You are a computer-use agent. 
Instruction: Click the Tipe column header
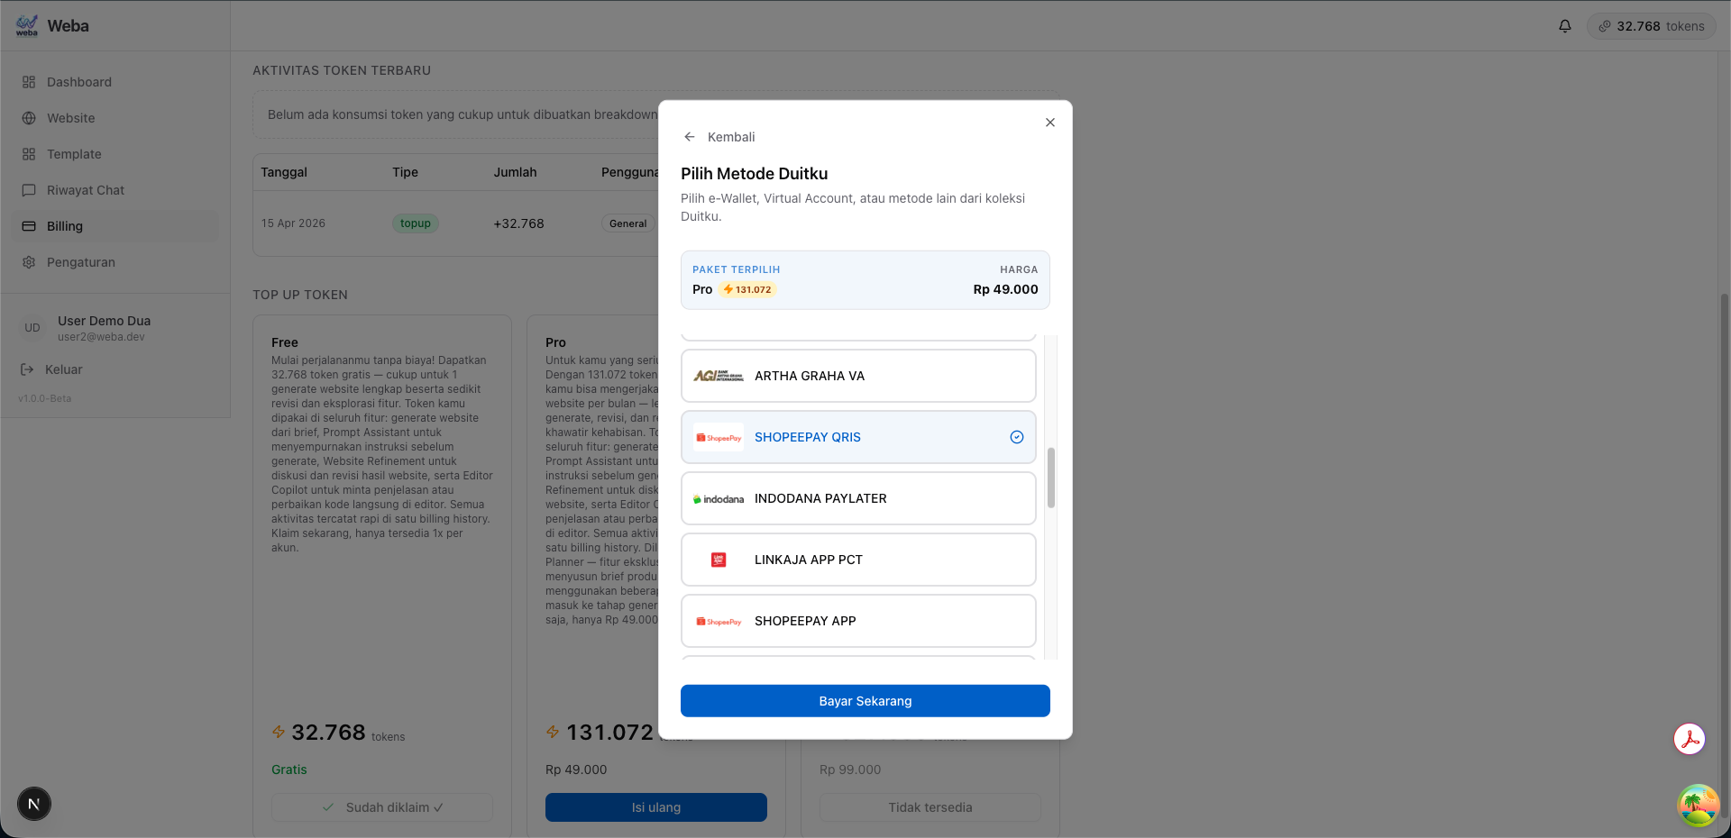(x=406, y=172)
